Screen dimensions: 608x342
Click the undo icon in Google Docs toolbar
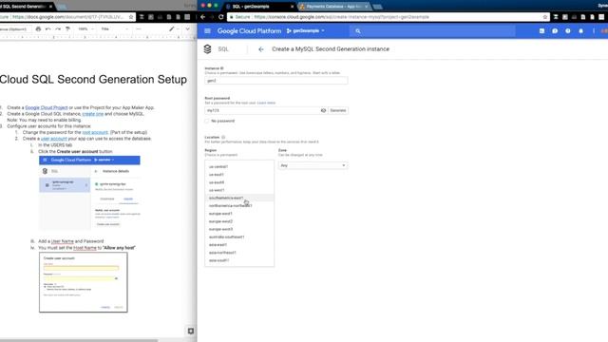(x=48, y=29)
